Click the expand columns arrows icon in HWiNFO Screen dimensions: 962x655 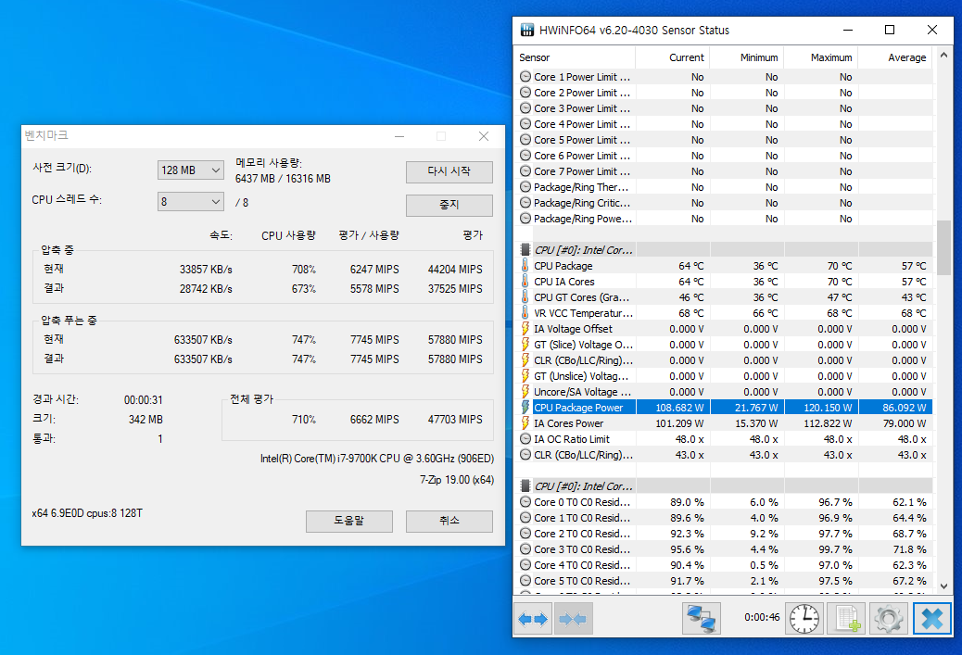533,619
